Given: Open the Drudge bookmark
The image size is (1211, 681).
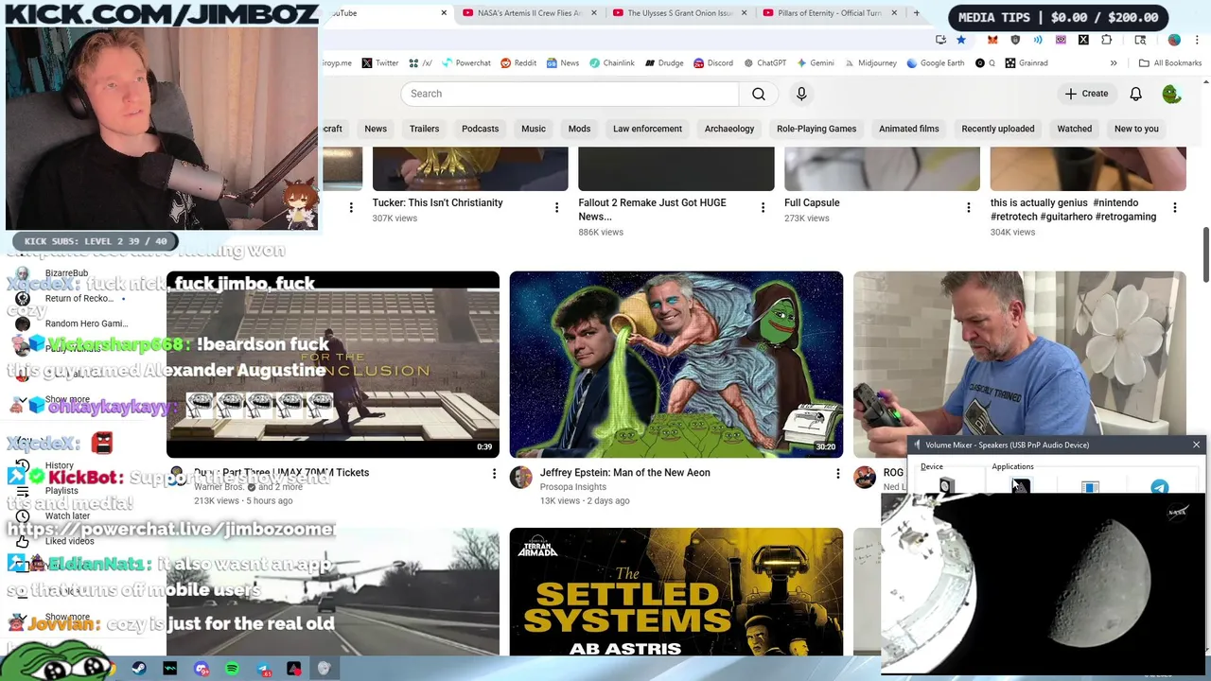Looking at the screenshot, I should click(664, 63).
